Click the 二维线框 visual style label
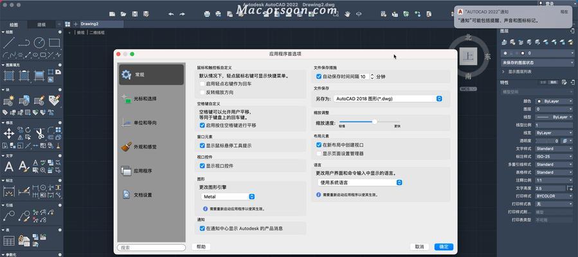This screenshot has width=578, height=257. (x=97, y=32)
